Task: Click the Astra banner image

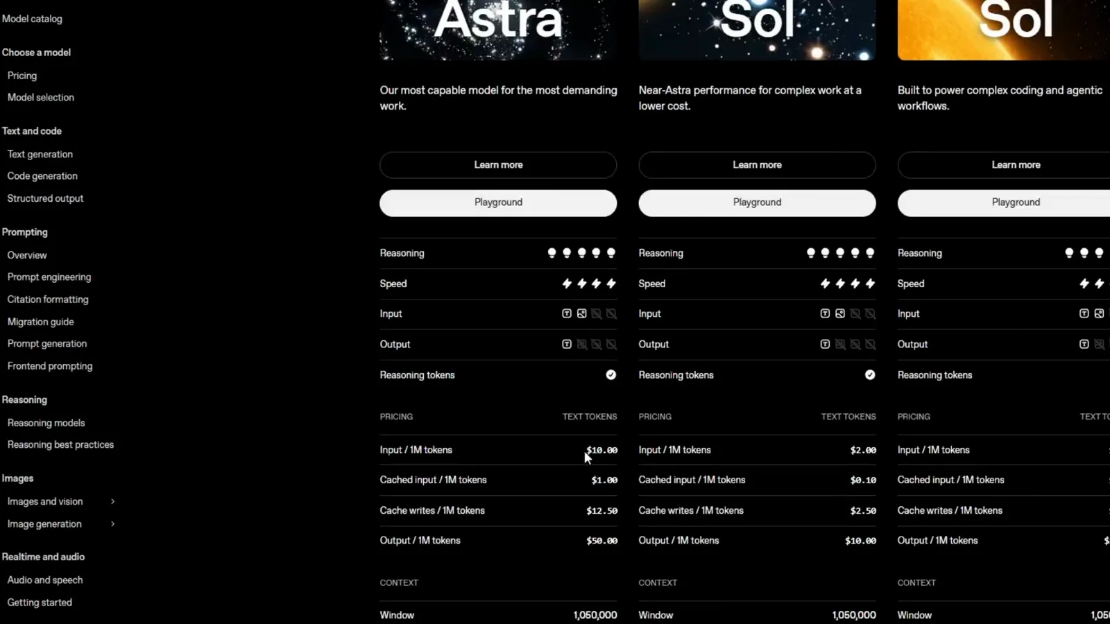Action: (x=498, y=30)
